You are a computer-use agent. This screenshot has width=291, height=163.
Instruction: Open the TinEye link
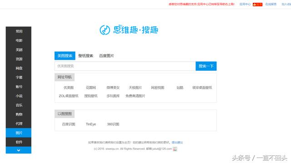point(91,124)
